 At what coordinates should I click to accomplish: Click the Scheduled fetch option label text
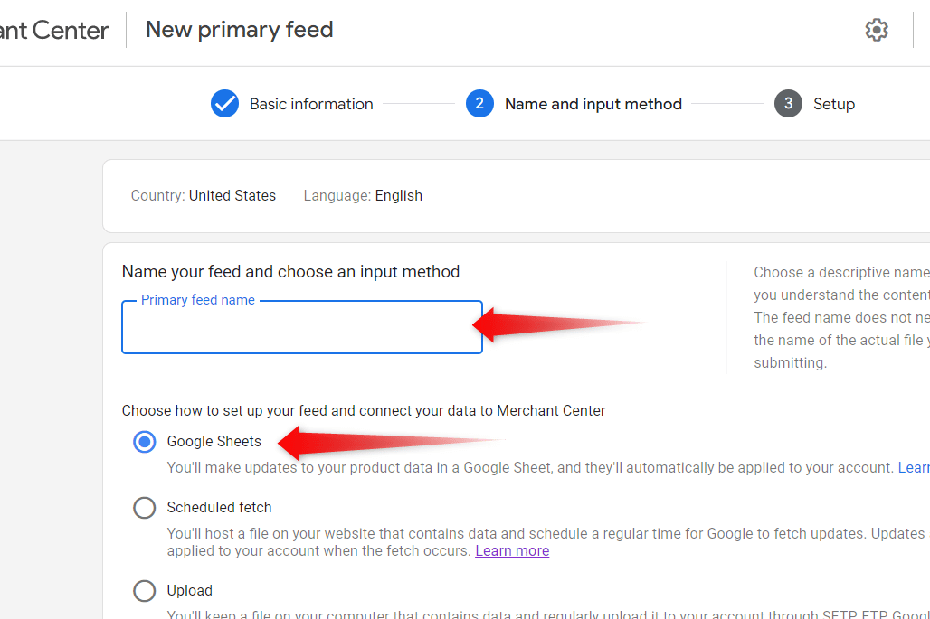(219, 508)
